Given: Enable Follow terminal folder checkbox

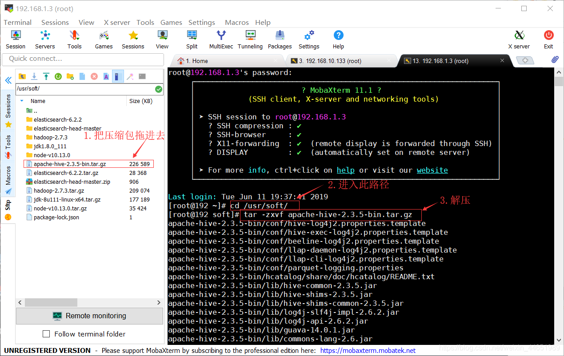Looking at the screenshot, I should click(x=46, y=334).
